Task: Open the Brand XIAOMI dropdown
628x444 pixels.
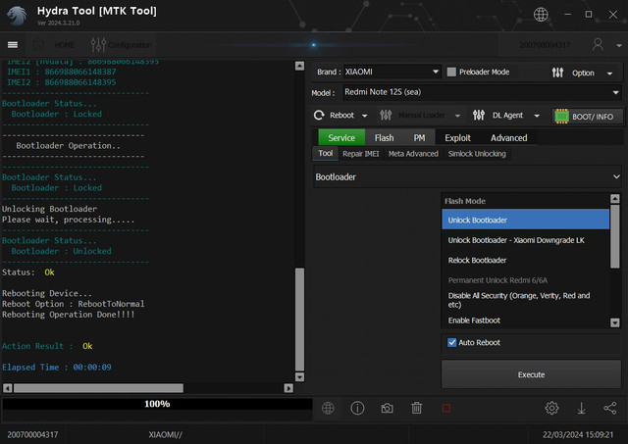Action: [x=392, y=72]
